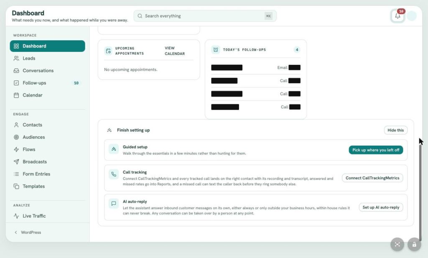Viewport: 428px width, 258px height.
Task: Click the Search everything field
Action: (205, 16)
